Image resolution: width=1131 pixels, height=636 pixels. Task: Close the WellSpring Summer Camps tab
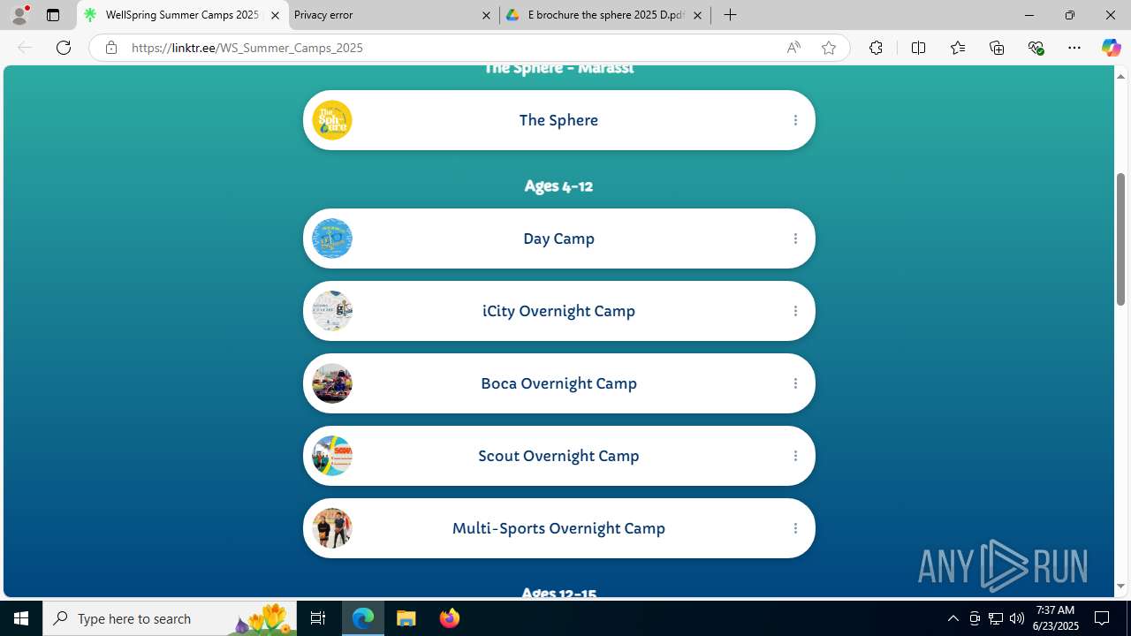coord(275,15)
